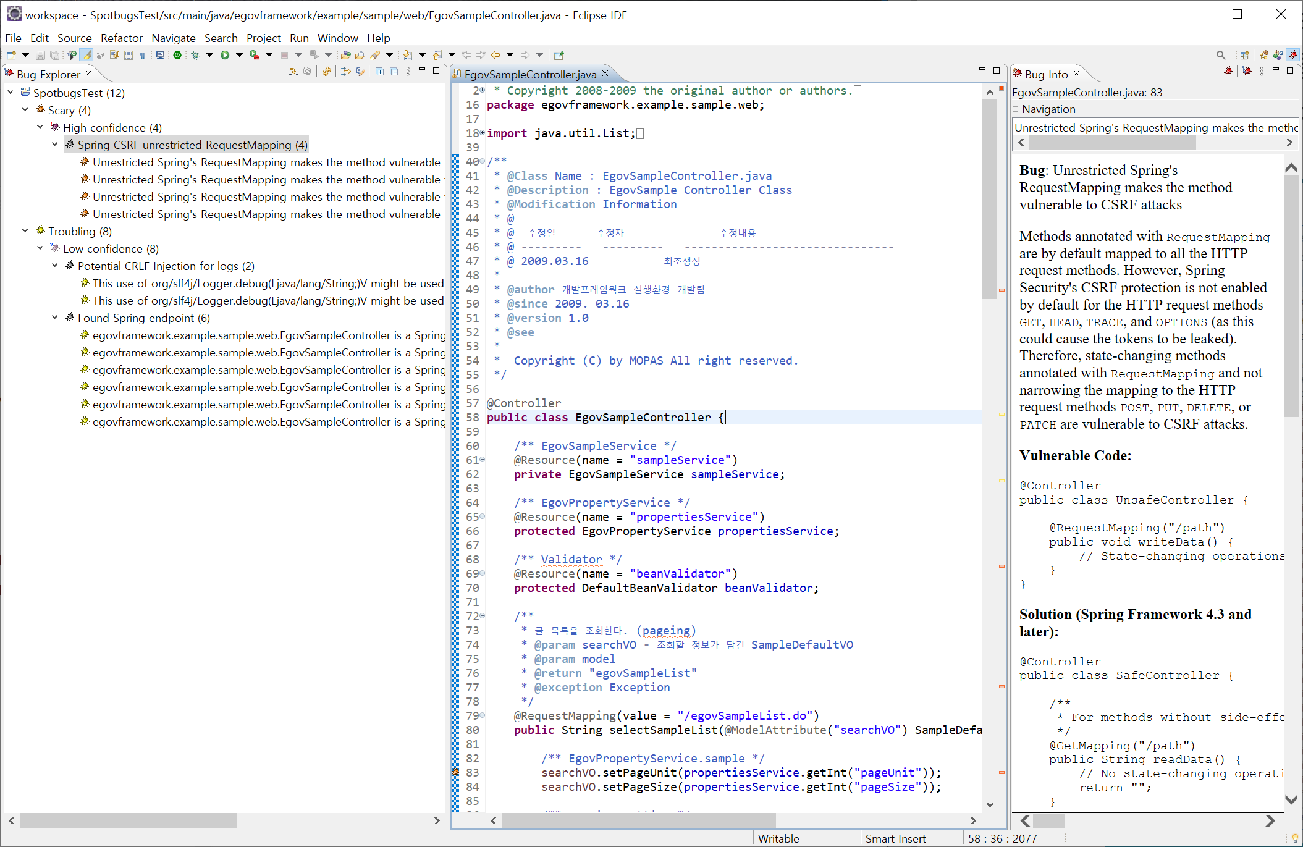Select the EgovSampleController.java editor tab
This screenshot has width=1303, height=847.
click(x=530, y=74)
